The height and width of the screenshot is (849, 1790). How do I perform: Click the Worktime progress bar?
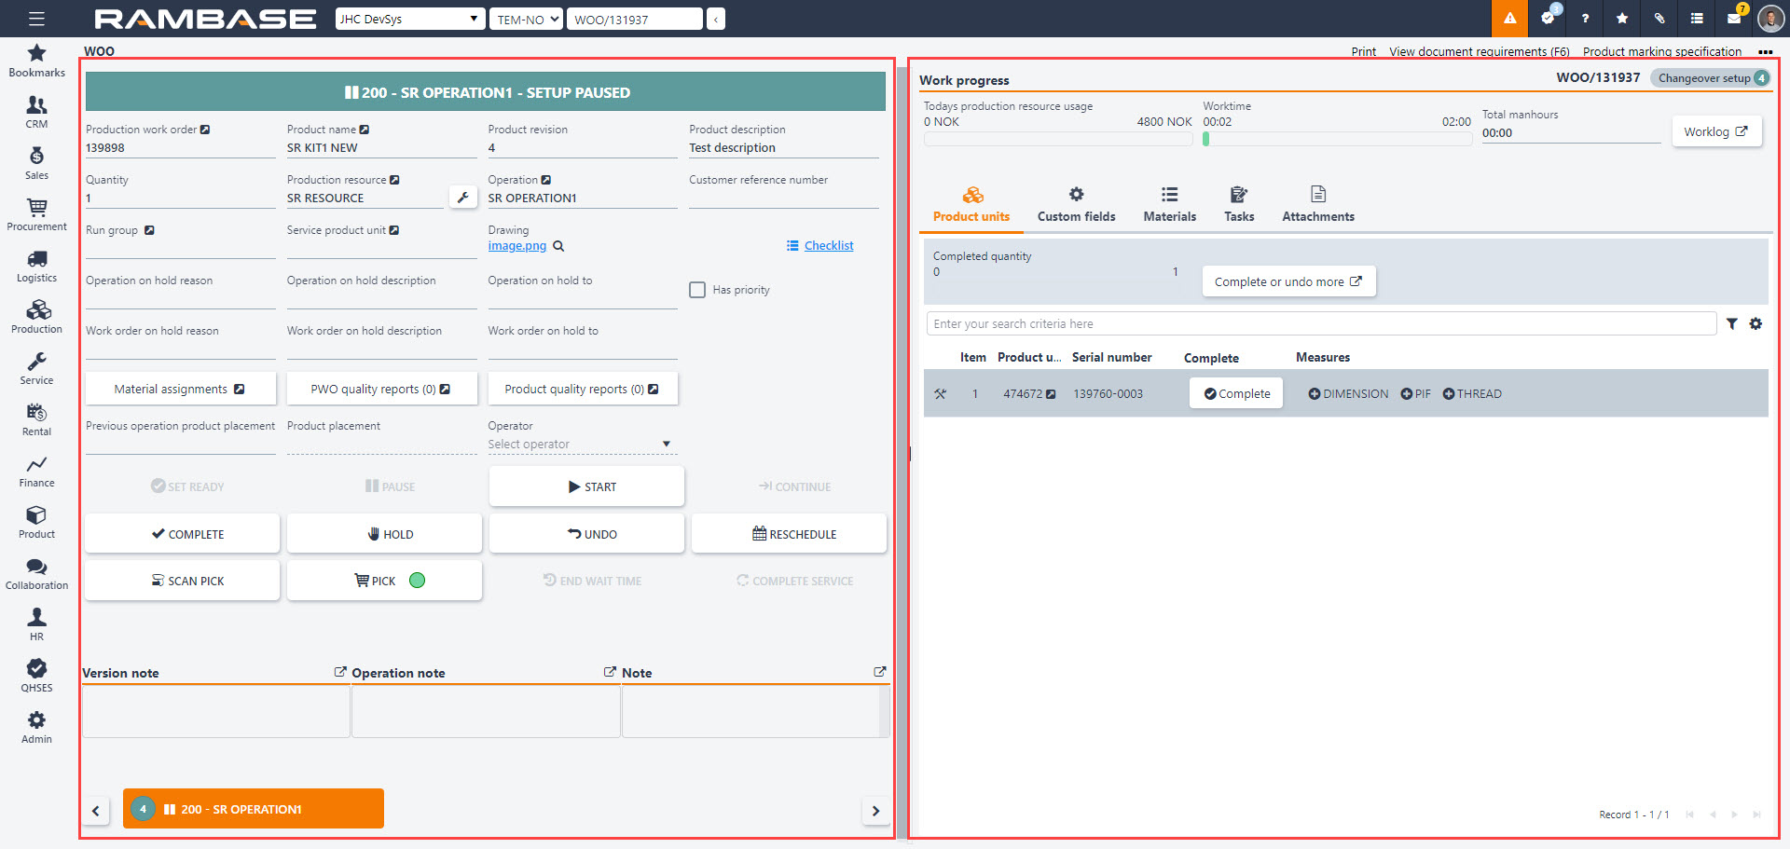pos(1336,140)
